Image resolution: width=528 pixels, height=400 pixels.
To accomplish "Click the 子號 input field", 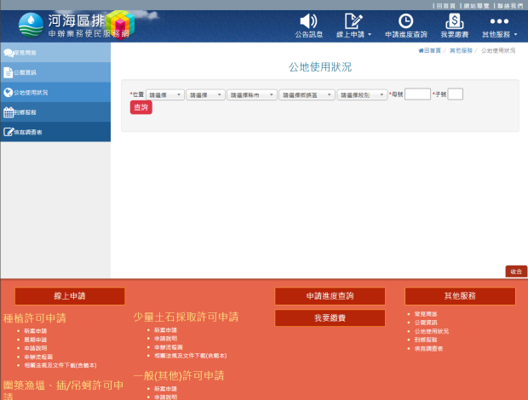I will (x=456, y=94).
